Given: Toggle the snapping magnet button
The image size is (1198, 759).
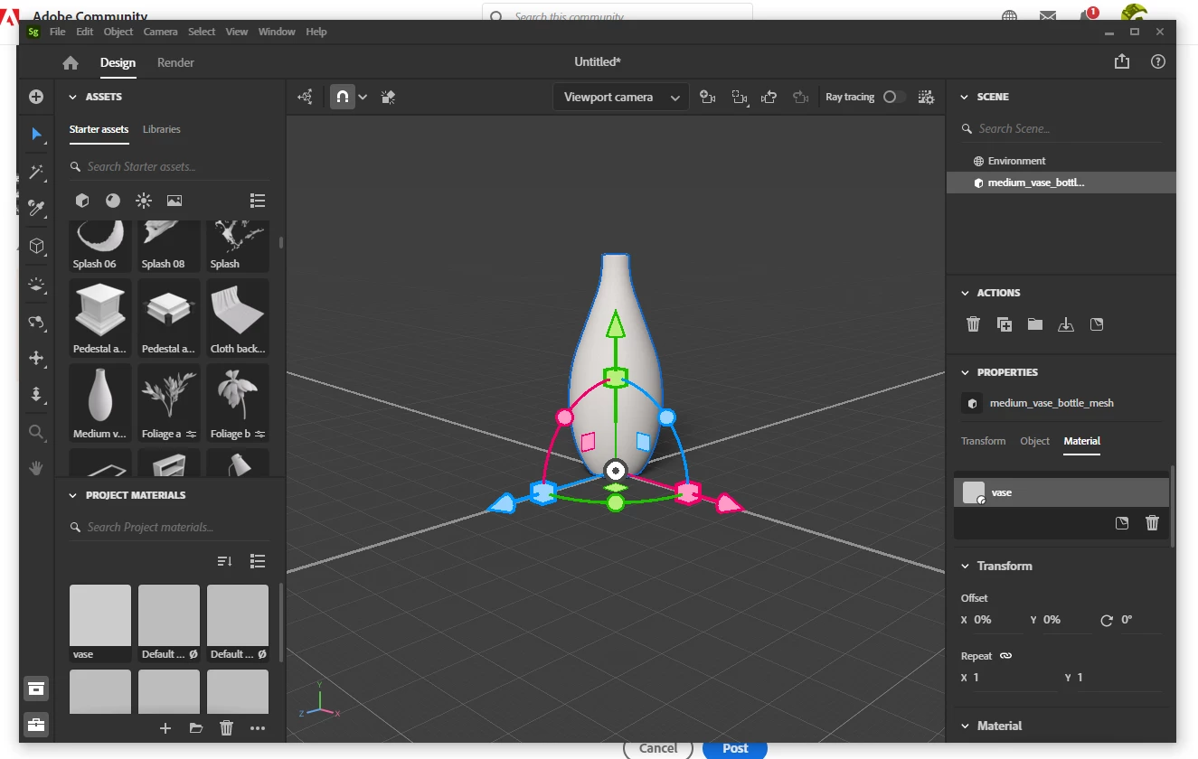Looking at the screenshot, I should pos(343,97).
